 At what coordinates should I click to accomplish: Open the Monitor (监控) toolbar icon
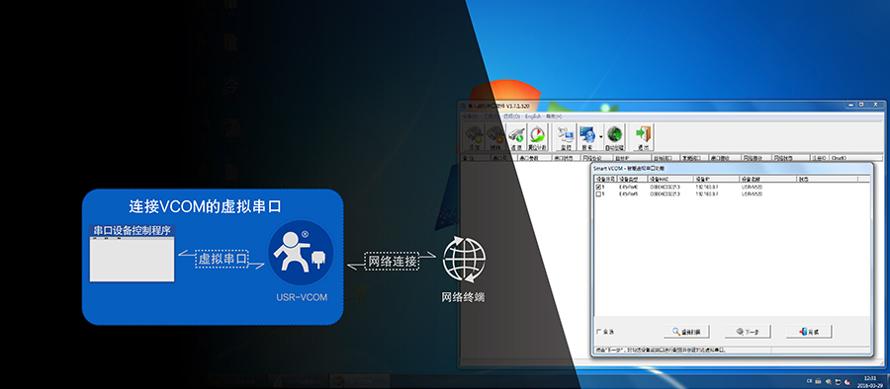click(x=566, y=137)
